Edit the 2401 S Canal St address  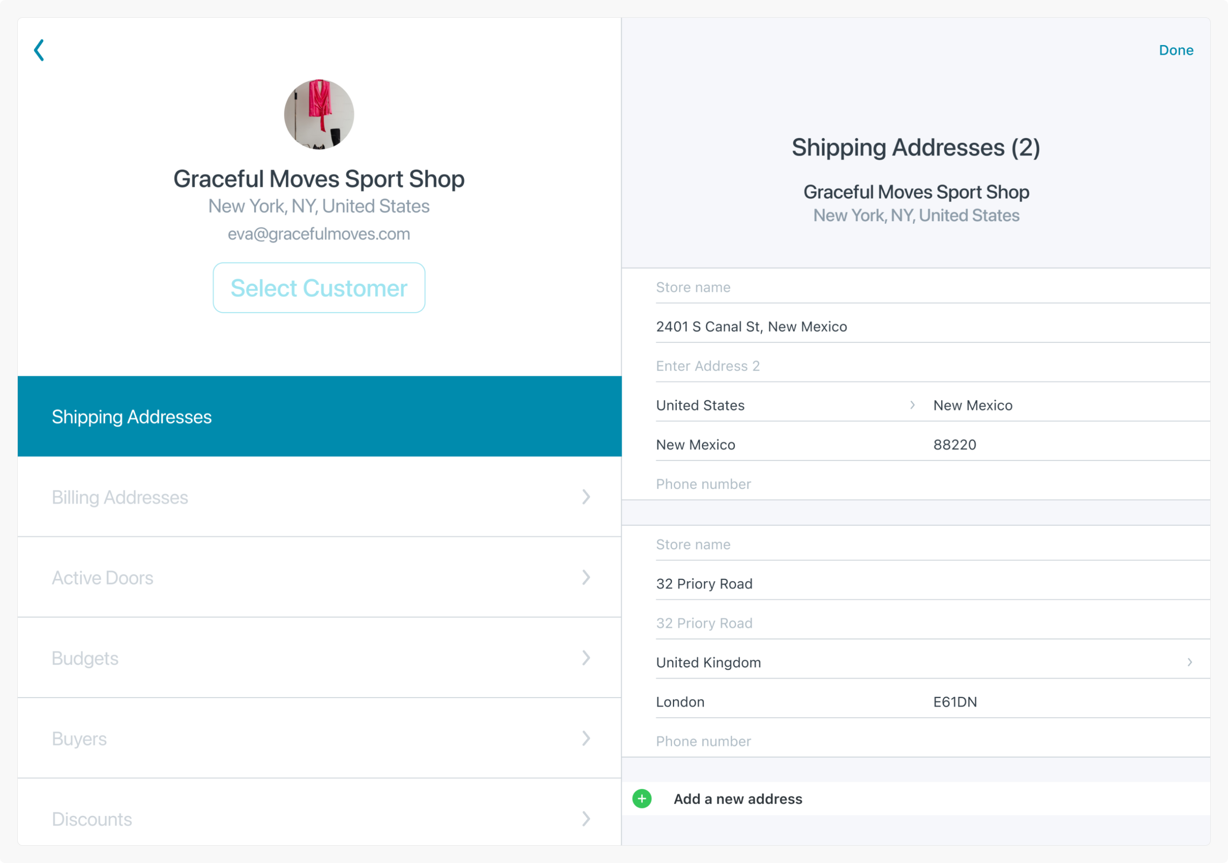(751, 326)
